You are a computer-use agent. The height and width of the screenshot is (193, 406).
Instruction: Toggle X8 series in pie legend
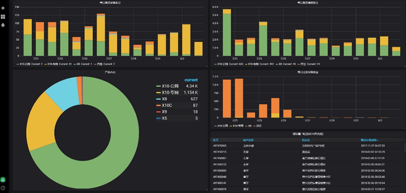pos(165,99)
